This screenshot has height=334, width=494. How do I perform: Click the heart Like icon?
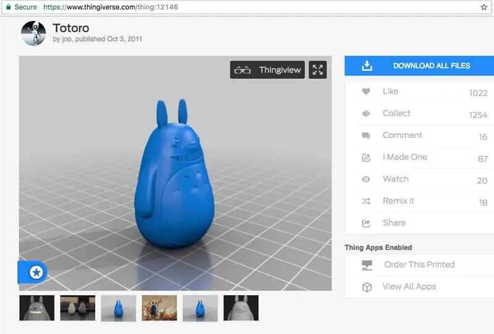(x=366, y=91)
